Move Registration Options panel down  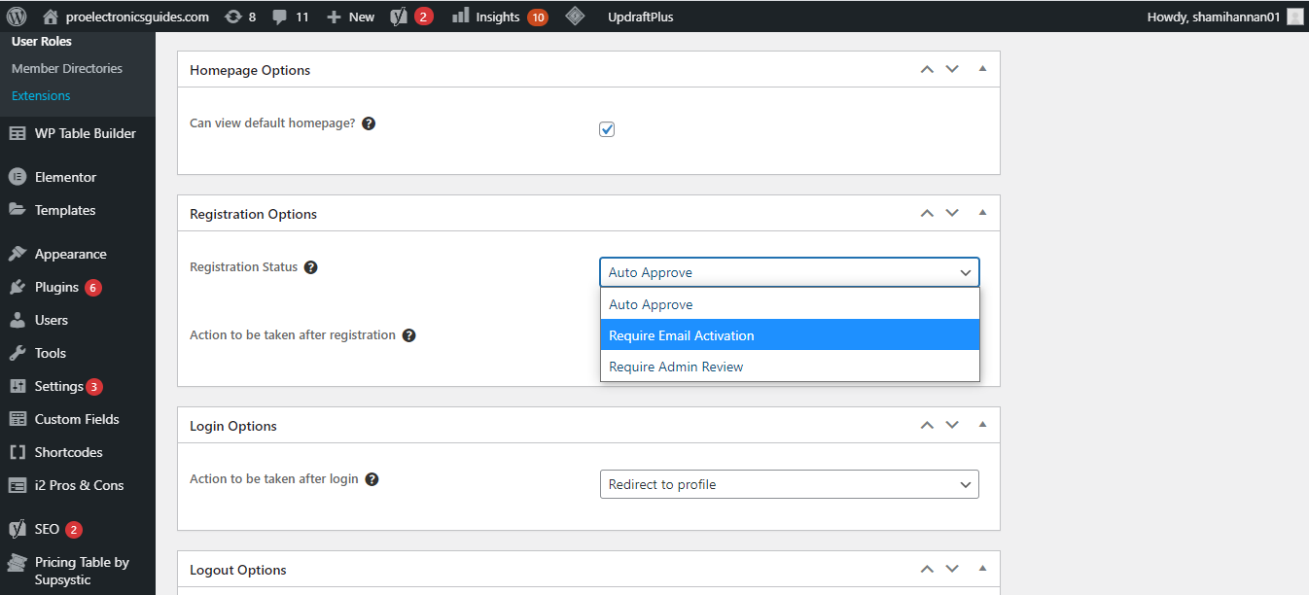tap(952, 213)
